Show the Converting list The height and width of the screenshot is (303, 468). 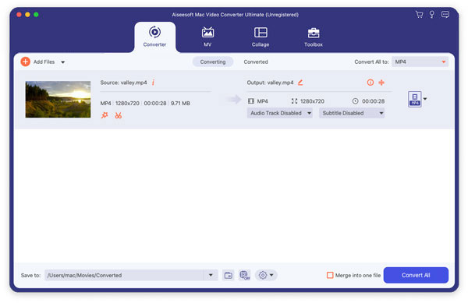tap(213, 62)
